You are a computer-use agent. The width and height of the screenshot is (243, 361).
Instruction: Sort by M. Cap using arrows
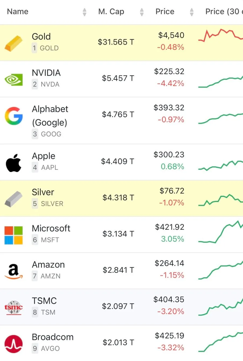(x=142, y=12)
